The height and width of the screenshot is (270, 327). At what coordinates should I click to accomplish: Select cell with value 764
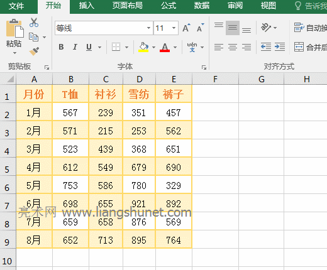[174, 240]
